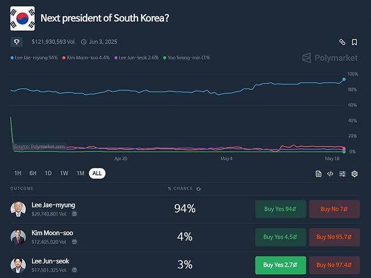Select the 1W chart timeframe

(x=64, y=173)
